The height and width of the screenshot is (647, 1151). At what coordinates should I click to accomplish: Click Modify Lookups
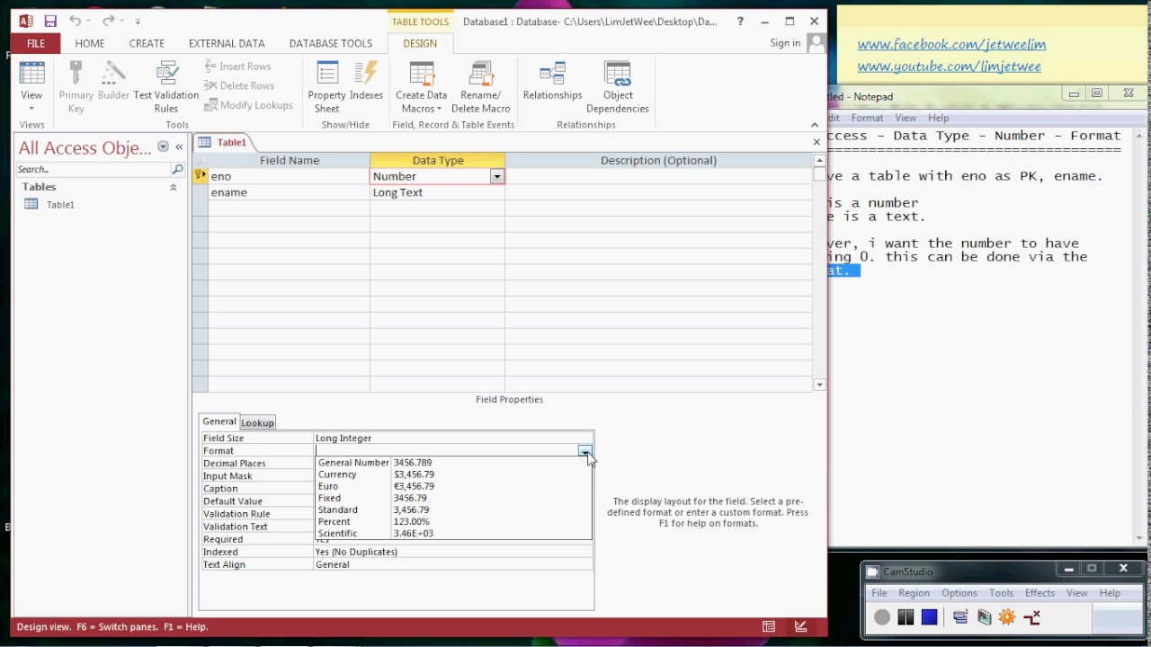click(248, 105)
